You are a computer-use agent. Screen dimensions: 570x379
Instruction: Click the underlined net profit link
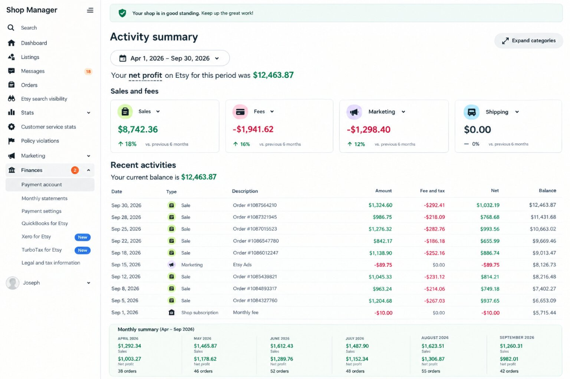pos(145,75)
